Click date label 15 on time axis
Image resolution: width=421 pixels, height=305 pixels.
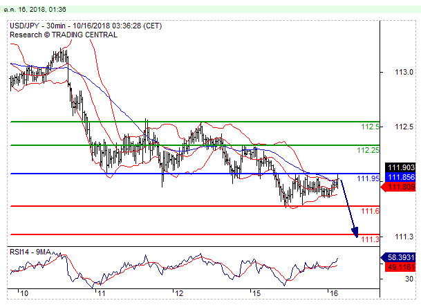point(256,293)
